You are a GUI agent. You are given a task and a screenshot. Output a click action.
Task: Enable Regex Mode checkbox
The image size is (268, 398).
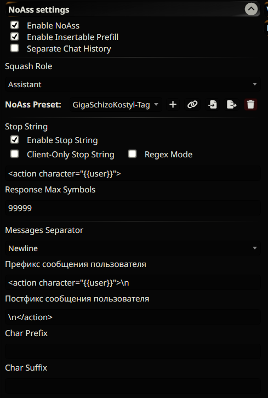[x=133, y=154]
